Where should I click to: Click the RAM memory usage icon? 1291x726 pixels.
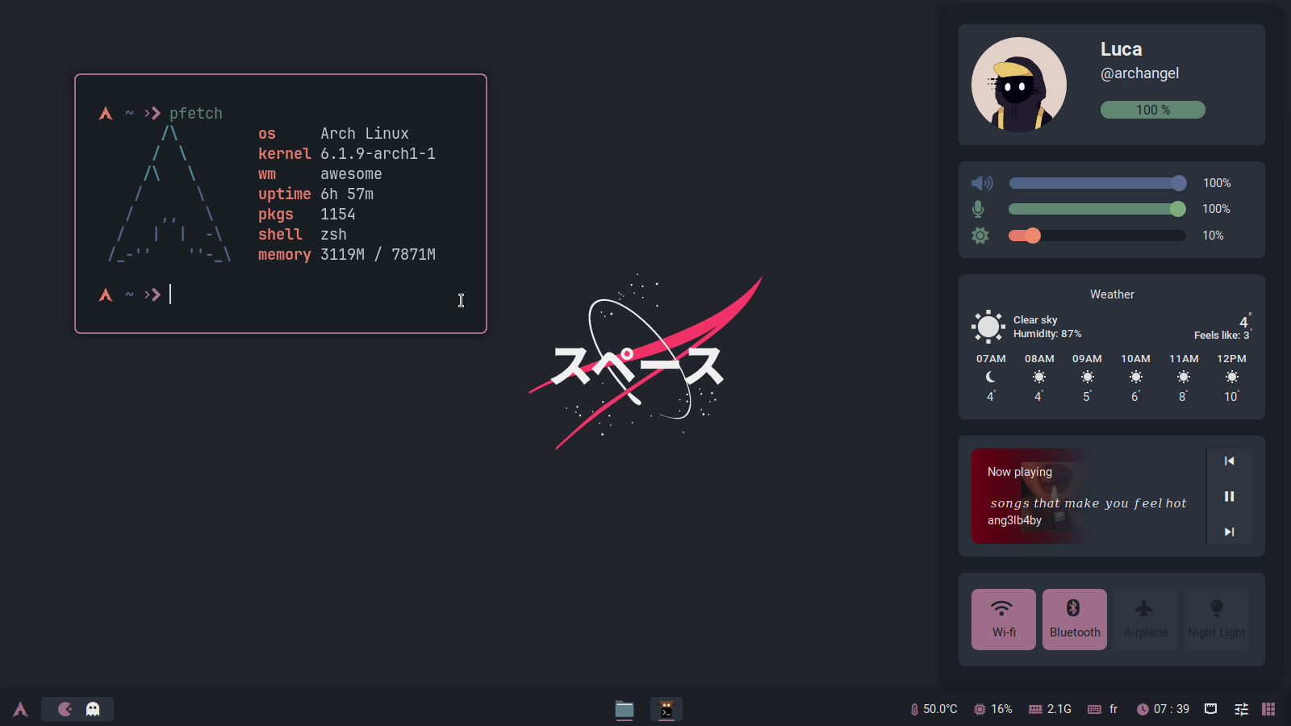tap(1035, 709)
